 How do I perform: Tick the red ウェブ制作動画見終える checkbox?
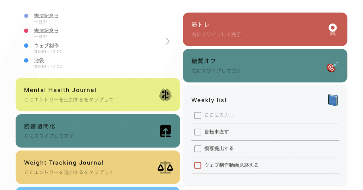198,165
